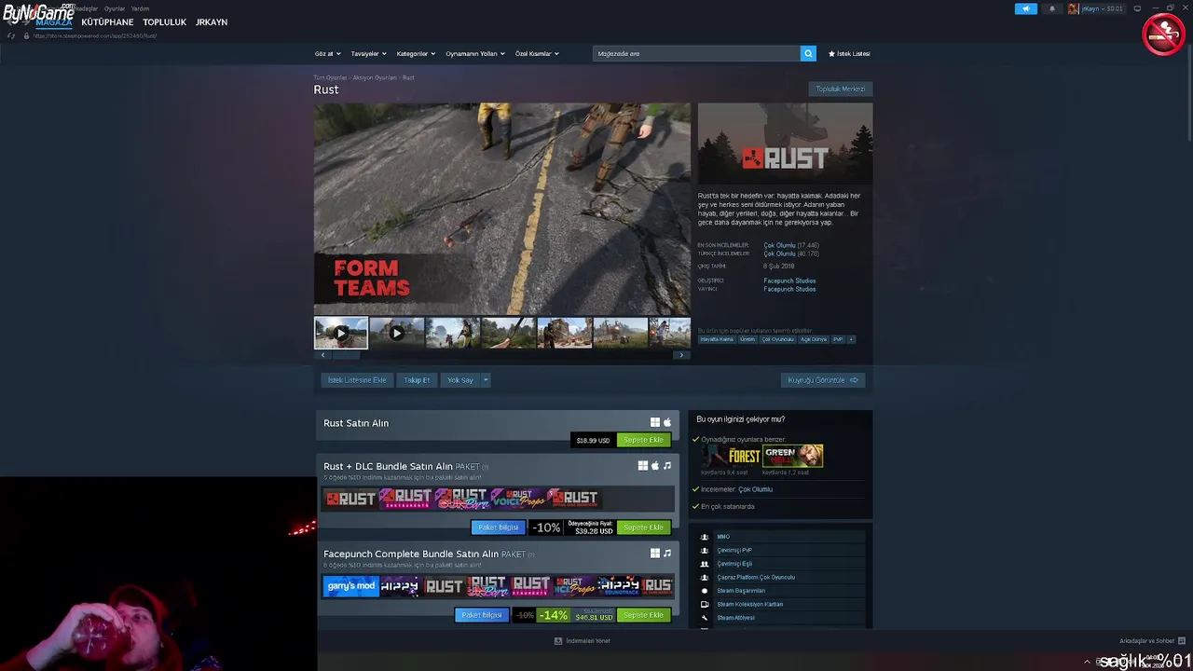This screenshot has height=671, width=1193.
Task: Open Arkadaşlar ve Sohbet icon
Action: (x=1182, y=641)
